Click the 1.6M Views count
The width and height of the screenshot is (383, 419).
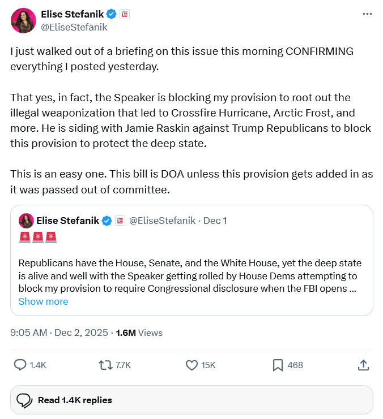[139, 332]
